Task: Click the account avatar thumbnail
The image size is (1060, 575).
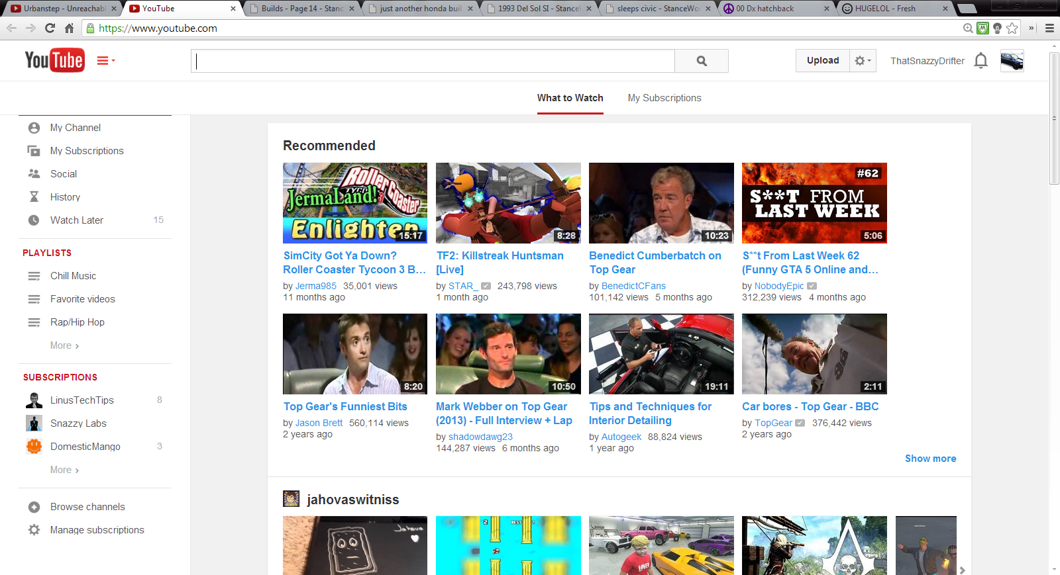Action: [x=1012, y=61]
